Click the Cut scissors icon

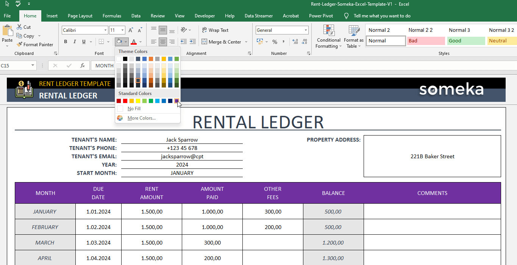point(19,27)
